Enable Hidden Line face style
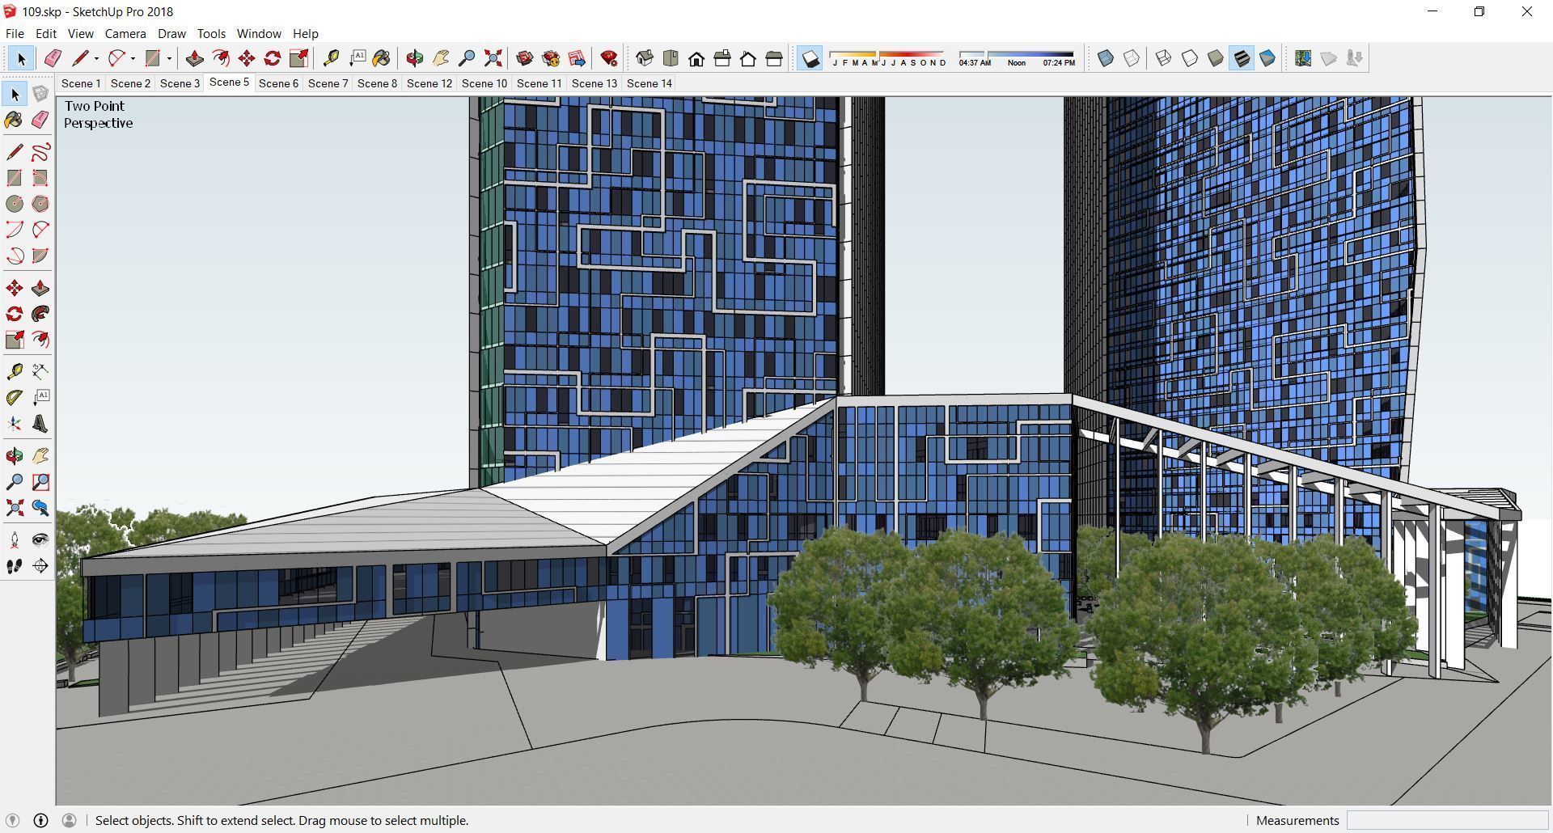Viewport: 1553px width, 833px height. click(1190, 58)
